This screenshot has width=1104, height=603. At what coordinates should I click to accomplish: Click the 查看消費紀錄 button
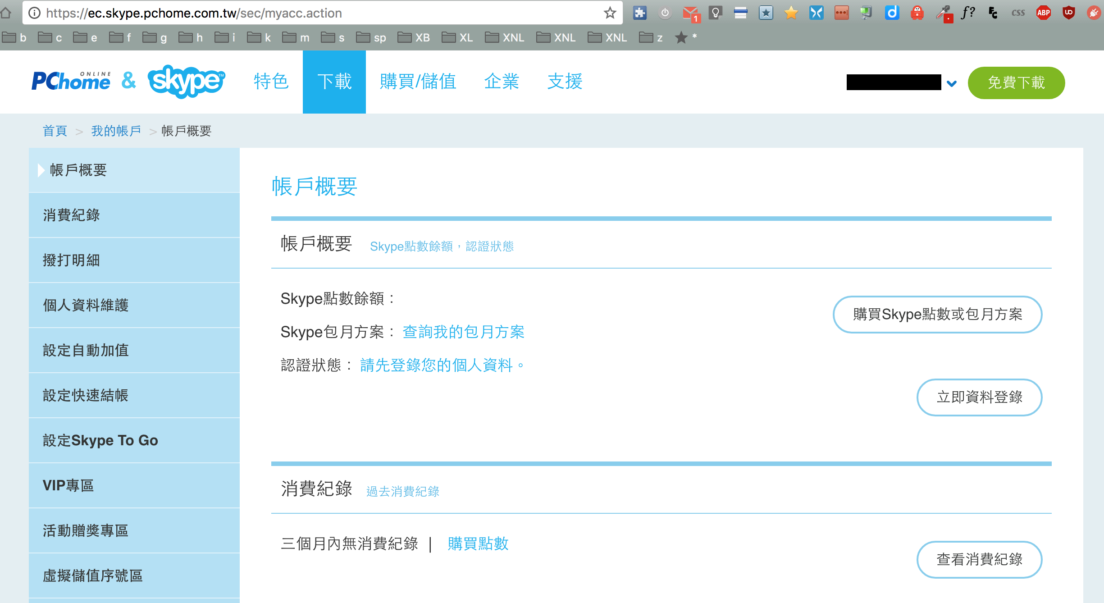(979, 559)
